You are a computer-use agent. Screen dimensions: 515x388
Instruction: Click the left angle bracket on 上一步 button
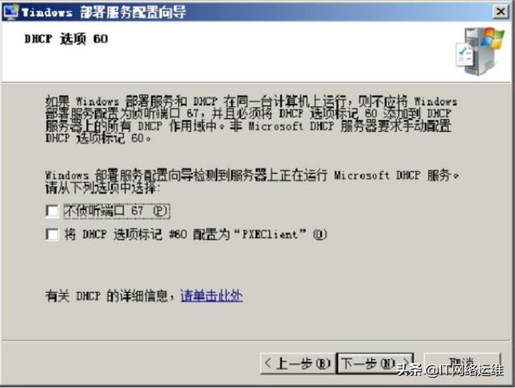(x=268, y=363)
